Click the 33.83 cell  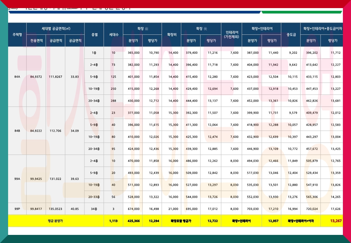(x=75, y=77)
